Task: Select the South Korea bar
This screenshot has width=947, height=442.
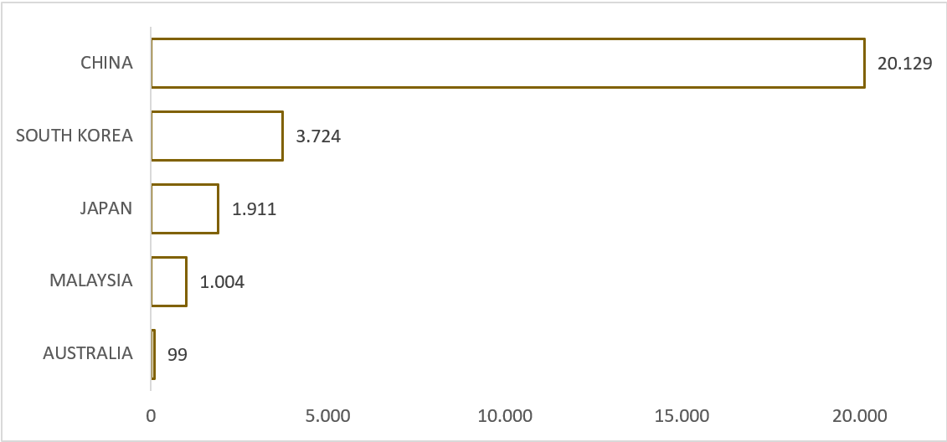Action: [x=217, y=136]
